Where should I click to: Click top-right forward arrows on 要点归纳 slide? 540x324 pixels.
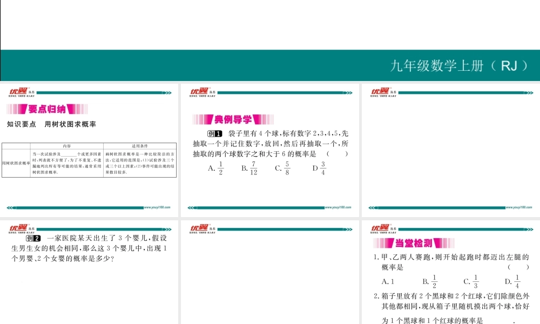pyautogui.click(x=168, y=93)
